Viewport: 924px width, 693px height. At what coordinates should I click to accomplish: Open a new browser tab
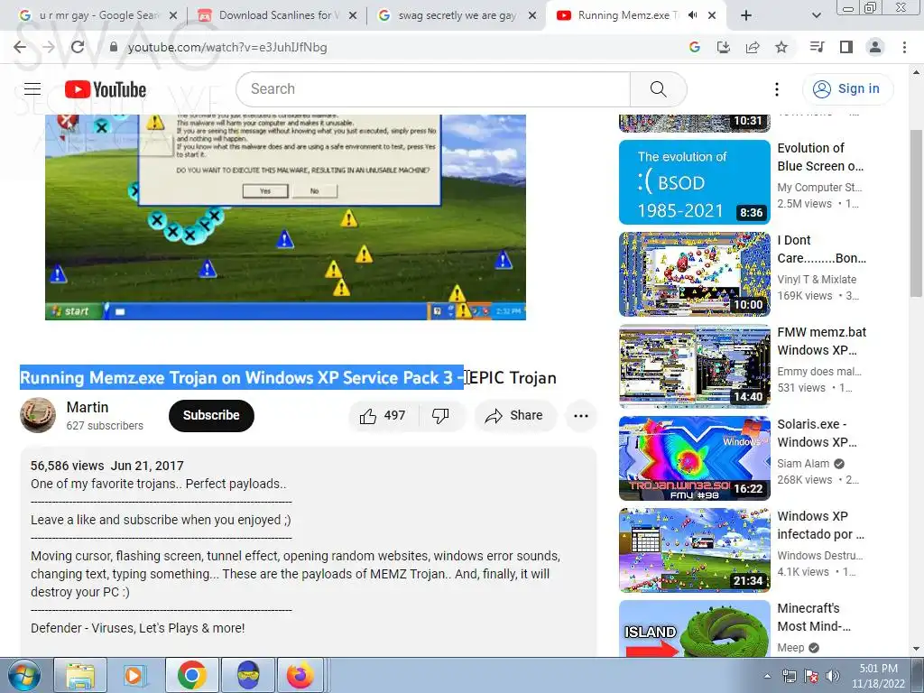[x=746, y=16]
